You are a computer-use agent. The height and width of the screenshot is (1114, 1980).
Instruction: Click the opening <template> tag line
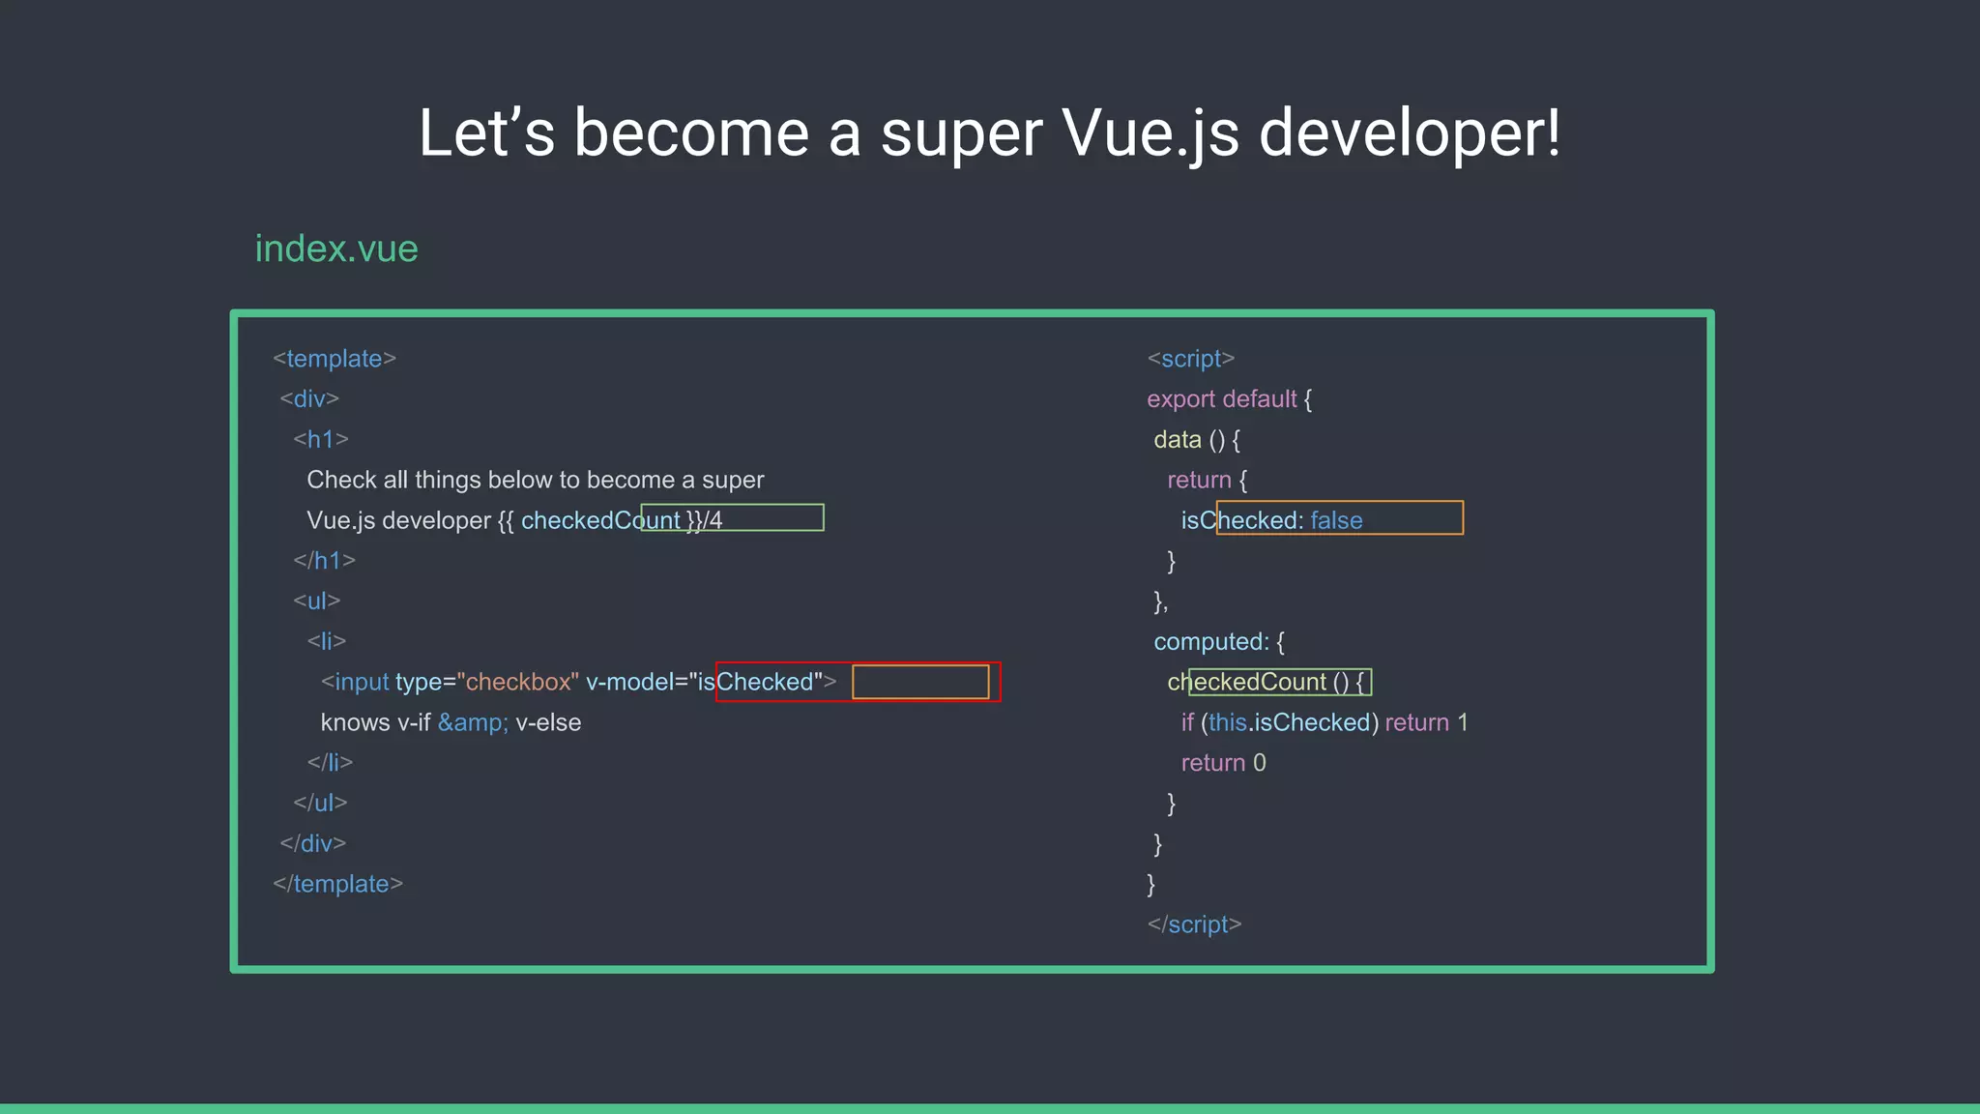pos(335,359)
